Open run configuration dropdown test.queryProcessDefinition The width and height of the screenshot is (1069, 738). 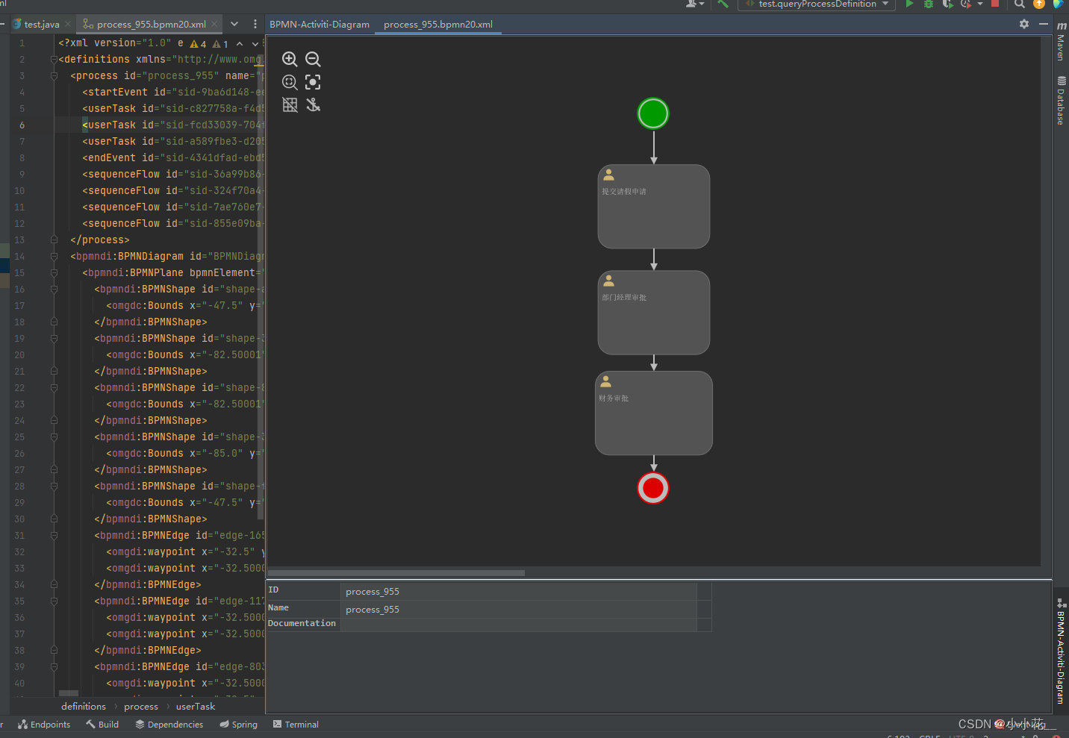click(x=817, y=4)
